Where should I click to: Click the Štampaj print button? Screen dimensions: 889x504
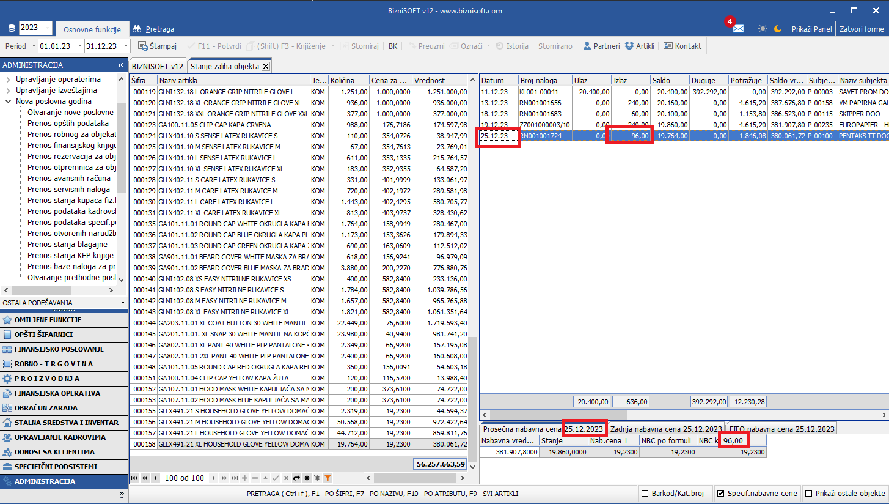pos(157,46)
